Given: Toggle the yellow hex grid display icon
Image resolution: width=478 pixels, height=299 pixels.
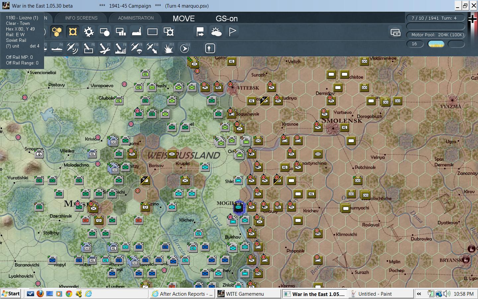Looking at the screenshot, I should click(x=57, y=32).
